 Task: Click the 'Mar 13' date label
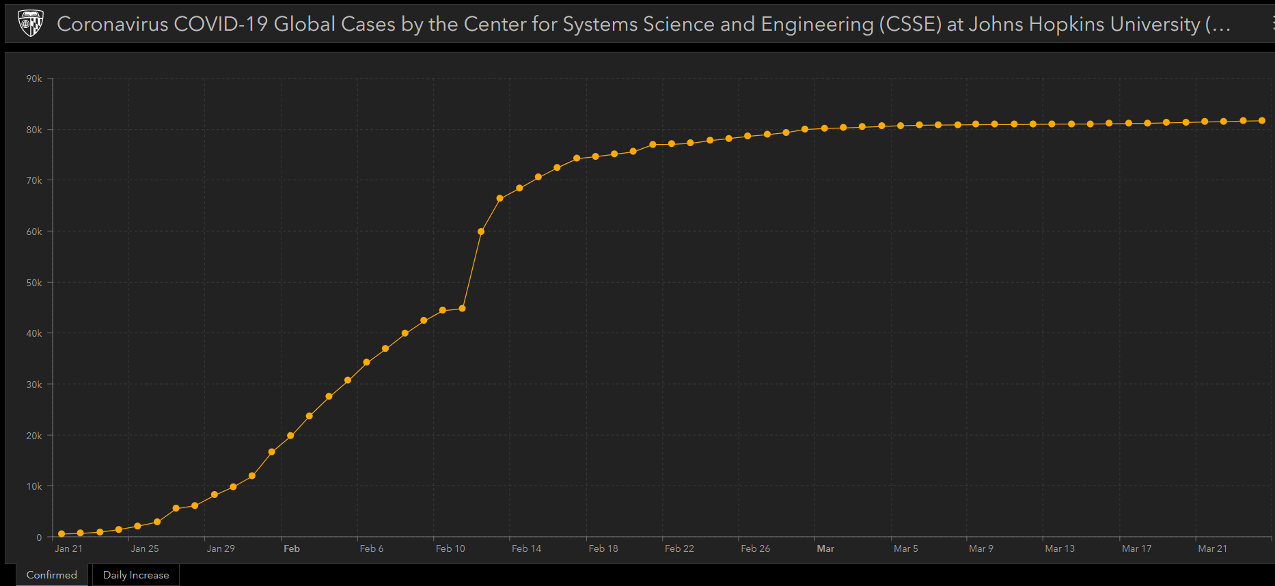point(1060,548)
